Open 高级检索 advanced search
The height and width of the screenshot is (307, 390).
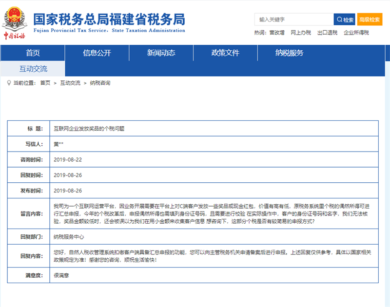(x=369, y=19)
